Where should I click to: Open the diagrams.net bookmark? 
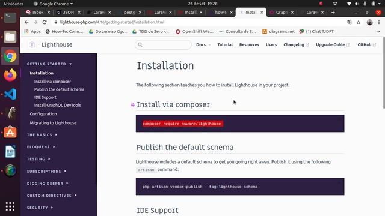pos(279,31)
